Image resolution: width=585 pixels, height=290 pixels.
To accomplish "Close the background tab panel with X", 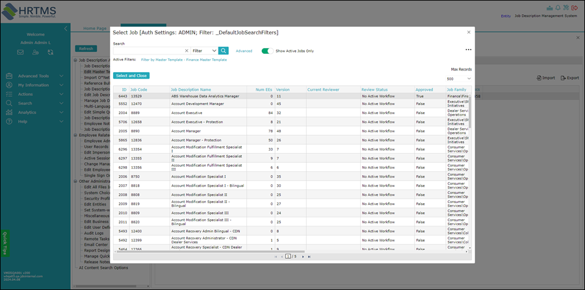I will 578,38.
